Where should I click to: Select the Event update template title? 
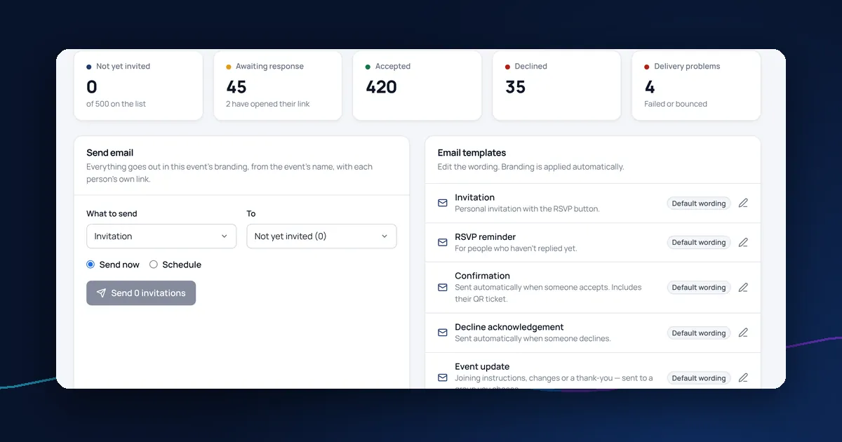point(482,367)
